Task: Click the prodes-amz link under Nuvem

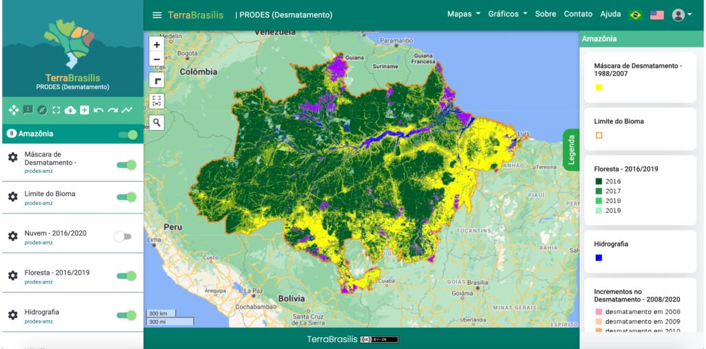Action: 39,243
